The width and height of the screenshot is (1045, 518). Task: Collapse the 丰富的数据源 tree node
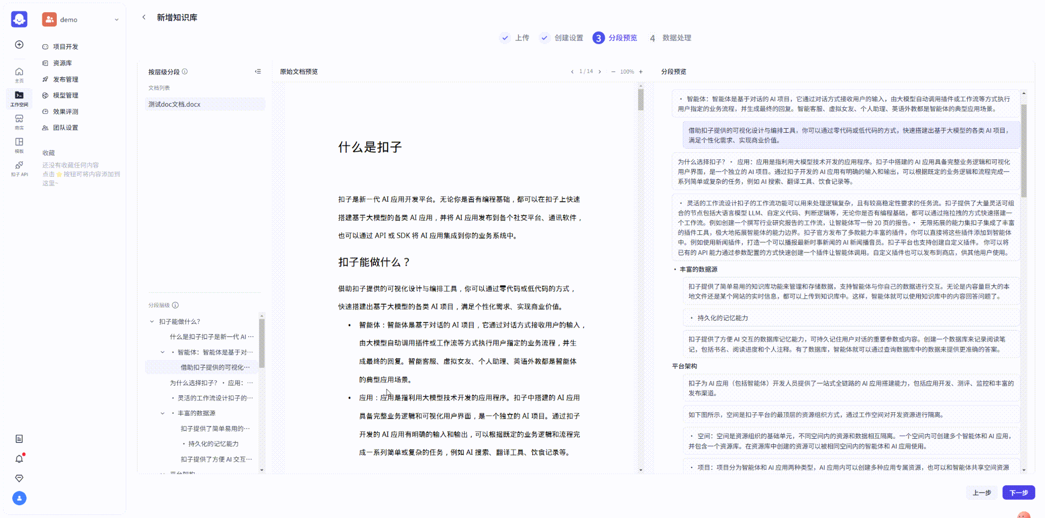pos(163,413)
